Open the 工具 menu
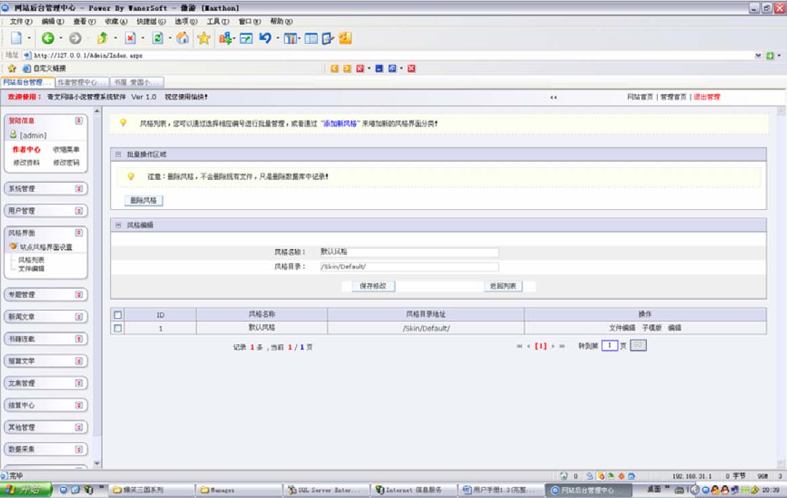The image size is (787, 498). coord(218,22)
